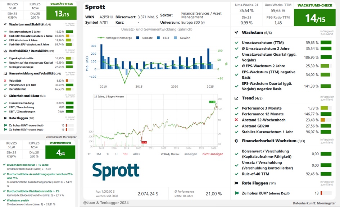Screen dimensions: 340x207
Task: Click 'nicht anzeigen' link
Action: click(213, 154)
